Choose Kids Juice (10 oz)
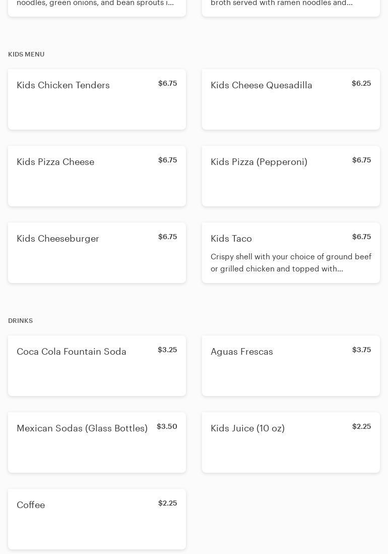This screenshot has width=388, height=554. (x=291, y=442)
